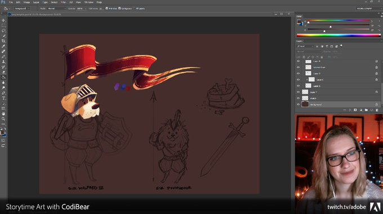Switch to the Color panel tab
The height and width of the screenshot is (214, 383).
(x=299, y=16)
